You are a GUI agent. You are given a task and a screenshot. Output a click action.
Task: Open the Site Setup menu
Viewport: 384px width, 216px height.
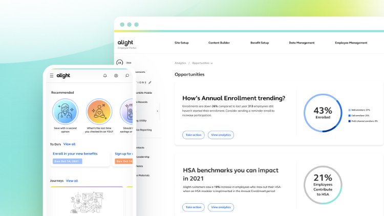(181, 42)
